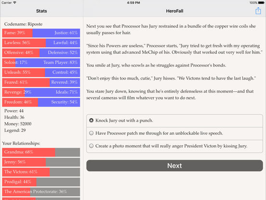
Task: Click the Soloist/Team Player stat bar
Action: coord(41,63)
